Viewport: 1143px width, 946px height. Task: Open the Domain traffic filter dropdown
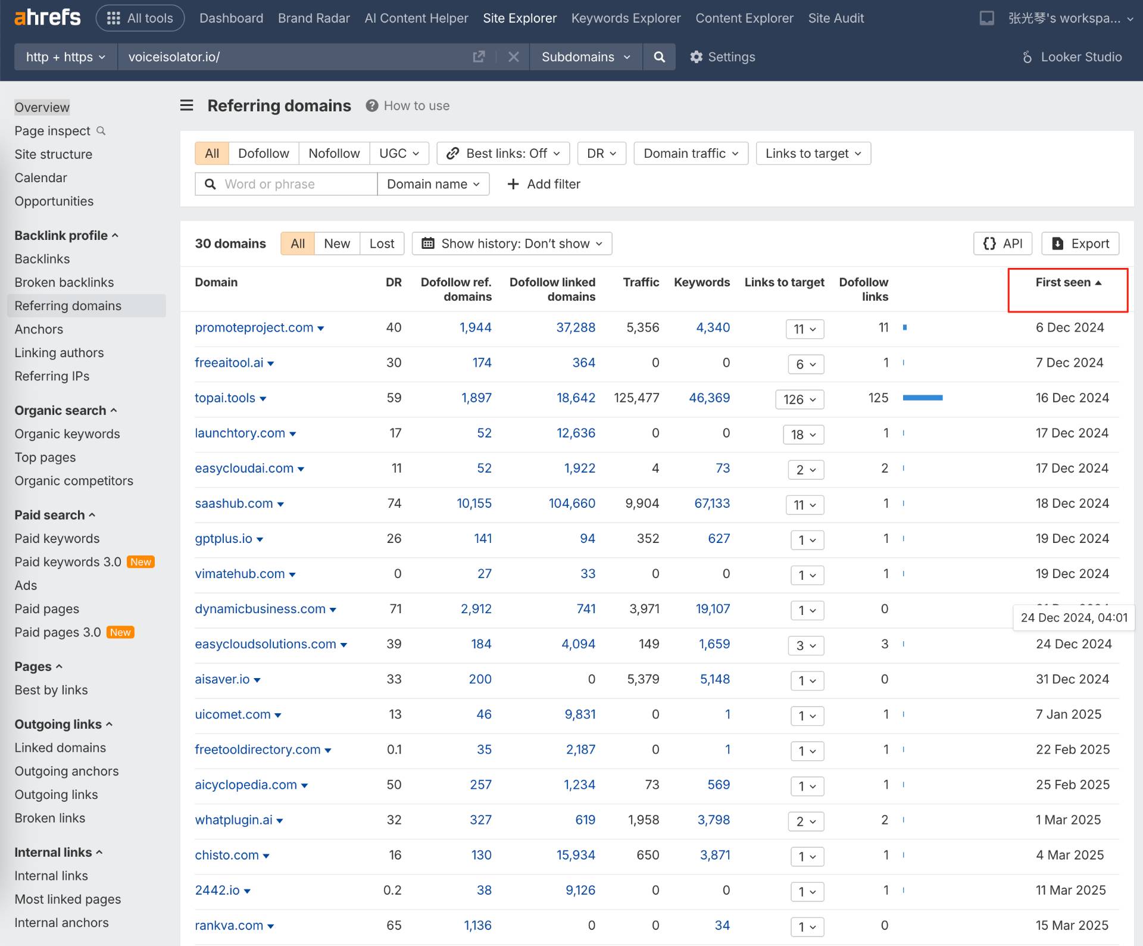691,153
